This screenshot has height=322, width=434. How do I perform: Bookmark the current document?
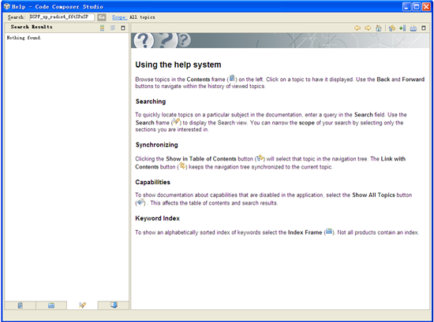coord(402,28)
